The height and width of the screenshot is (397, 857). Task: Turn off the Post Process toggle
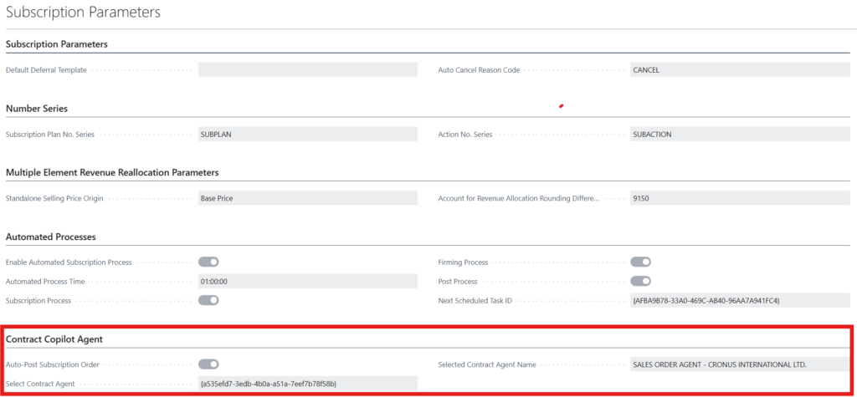[x=640, y=281]
